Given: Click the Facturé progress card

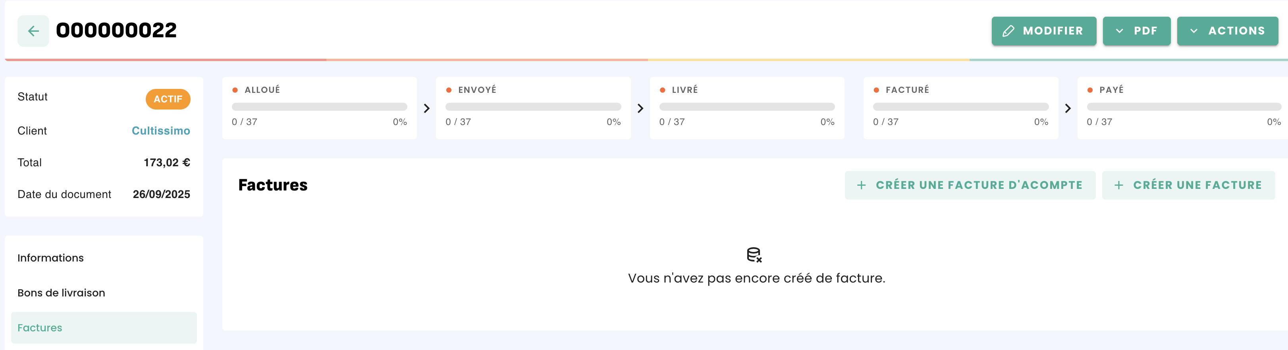Looking at the screenshot, I should pyautogui.click(x=960, y=108).
